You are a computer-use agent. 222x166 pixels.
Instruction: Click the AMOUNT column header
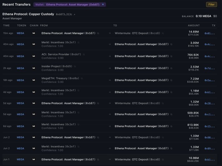pos(194,25)
